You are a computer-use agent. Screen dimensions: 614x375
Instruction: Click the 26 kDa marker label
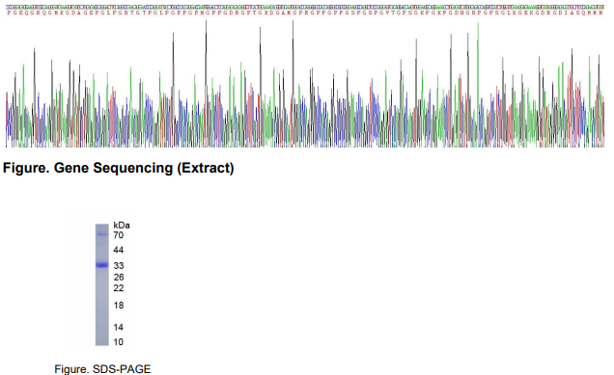point(119,278)
